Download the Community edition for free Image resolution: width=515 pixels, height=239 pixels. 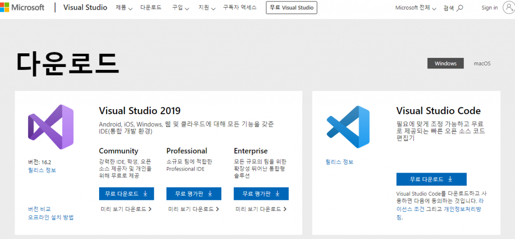click(x=126, y=194)
